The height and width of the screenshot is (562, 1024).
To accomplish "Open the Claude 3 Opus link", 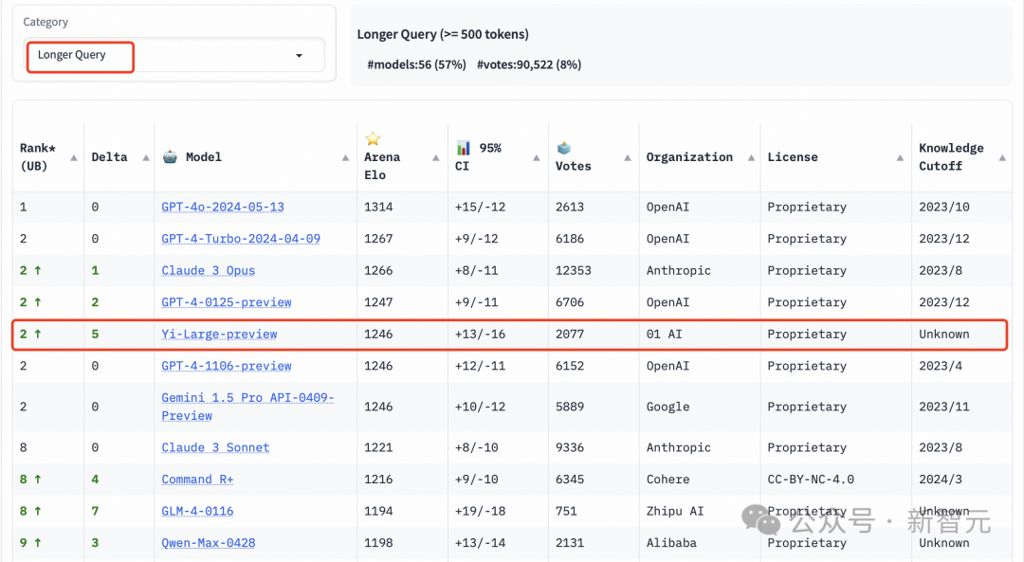I will [209, 270].
